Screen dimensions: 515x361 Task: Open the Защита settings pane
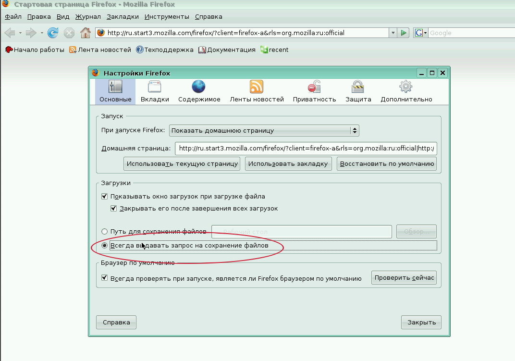(358, 92)
